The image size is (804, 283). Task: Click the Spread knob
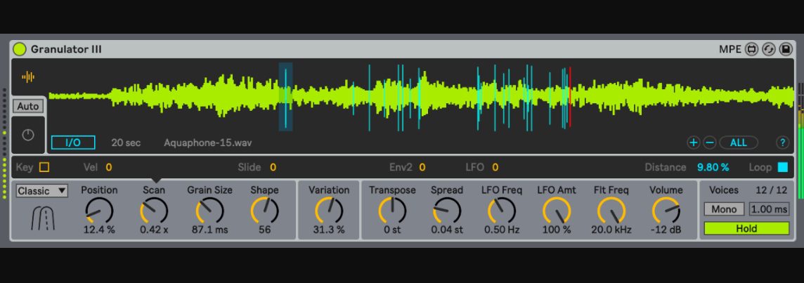(x=447, y=211)
